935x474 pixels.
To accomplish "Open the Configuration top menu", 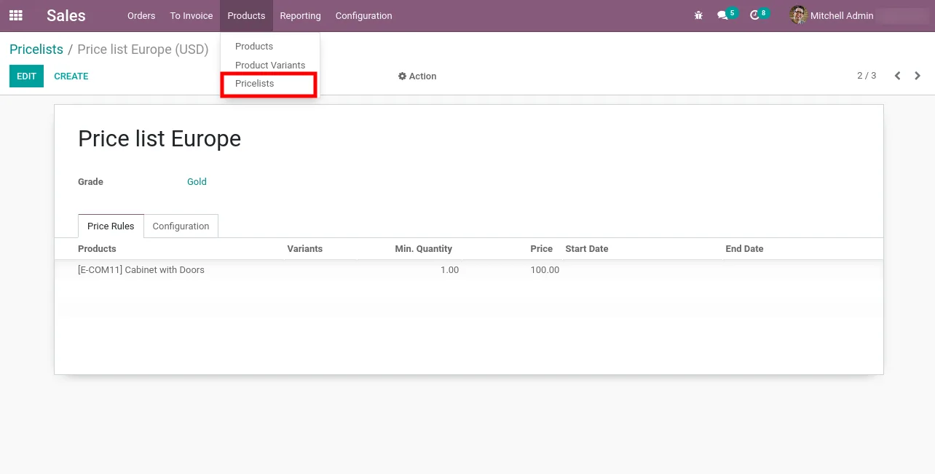I will [363, 15].
